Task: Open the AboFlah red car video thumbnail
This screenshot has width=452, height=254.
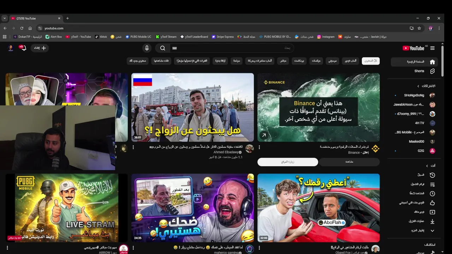Action: (319, 208)
